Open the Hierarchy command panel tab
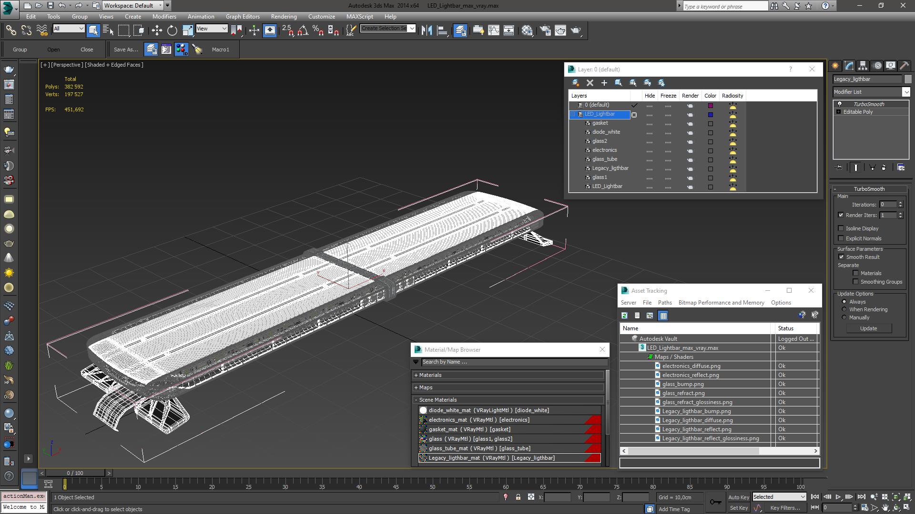This screenshot has width=915, height=514. click(863, 66)
